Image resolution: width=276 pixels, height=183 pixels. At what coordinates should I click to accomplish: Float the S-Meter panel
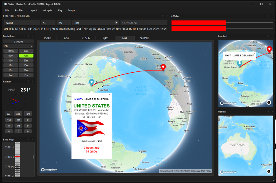tap(268, 16)
